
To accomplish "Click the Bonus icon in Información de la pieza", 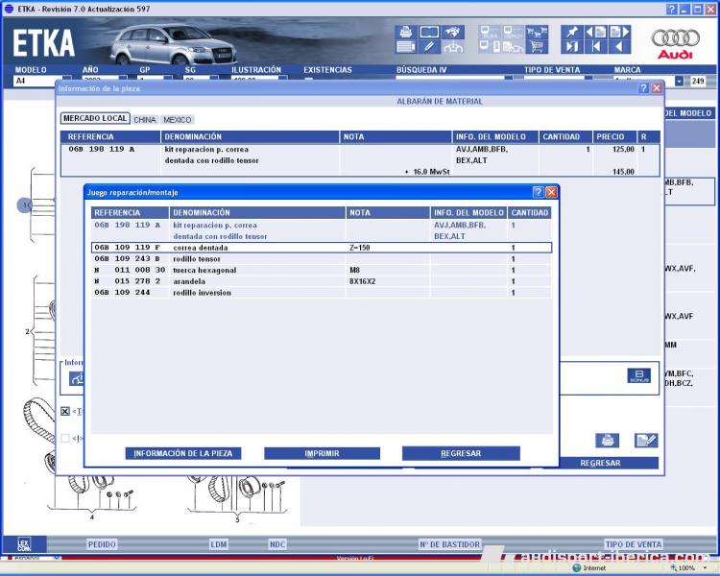I will (638, 375).
